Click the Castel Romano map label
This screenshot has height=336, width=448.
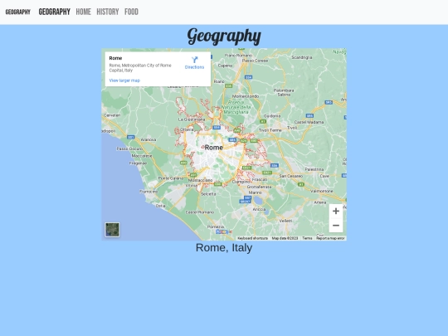click(x=200, y=212)
